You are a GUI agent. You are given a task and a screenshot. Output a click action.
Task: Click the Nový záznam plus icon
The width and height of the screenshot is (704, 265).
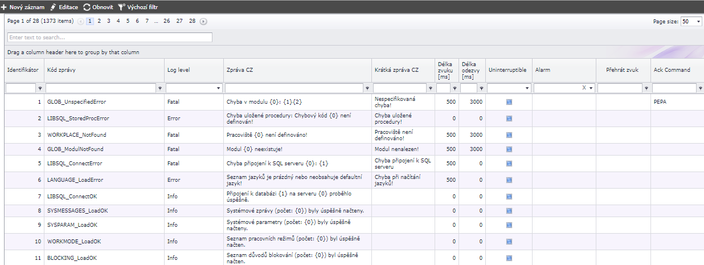[x=4, y=7]
